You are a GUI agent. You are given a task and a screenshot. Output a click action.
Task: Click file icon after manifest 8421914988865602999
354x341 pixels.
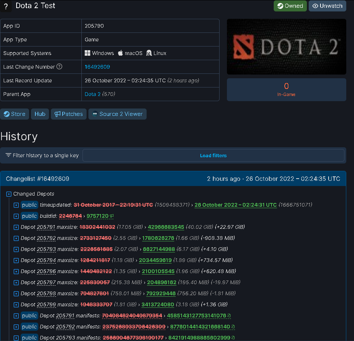coord(233,338)
